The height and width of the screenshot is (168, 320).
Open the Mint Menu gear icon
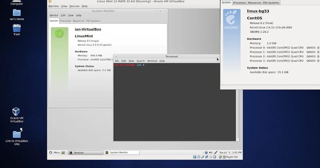(x=51, y=153)
